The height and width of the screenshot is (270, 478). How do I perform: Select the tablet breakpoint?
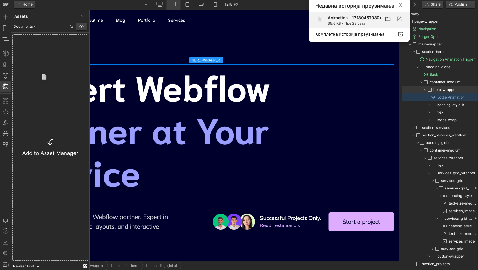click(x=187, y=4)
